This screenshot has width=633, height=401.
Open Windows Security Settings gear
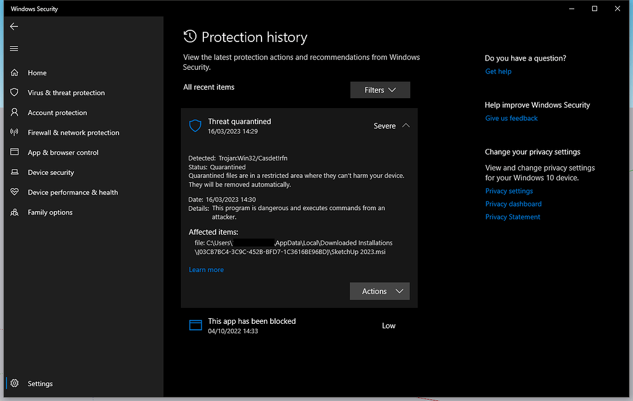click(14, 383)
